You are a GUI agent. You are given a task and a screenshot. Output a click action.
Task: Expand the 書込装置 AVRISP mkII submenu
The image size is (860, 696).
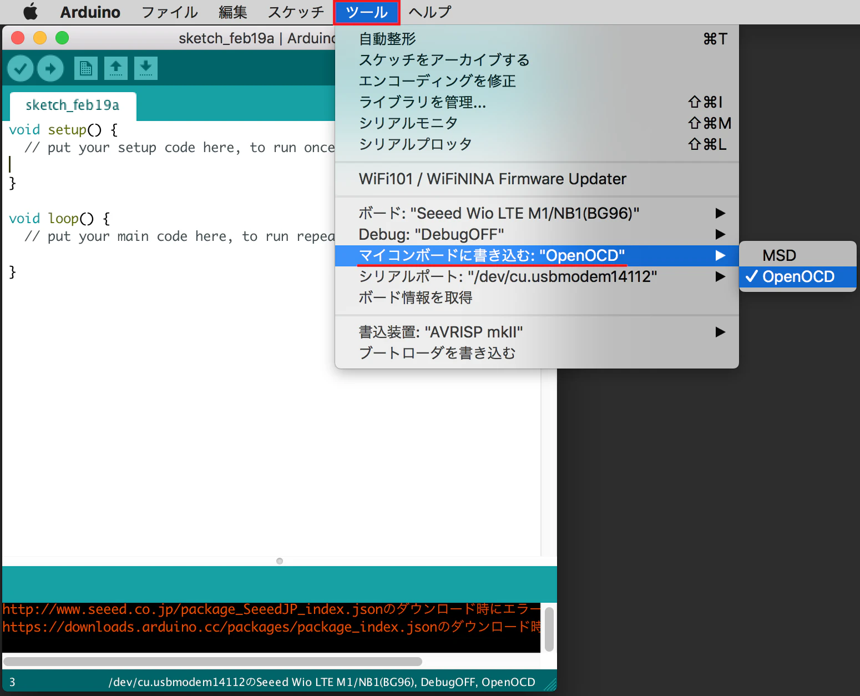coord(537,332)
